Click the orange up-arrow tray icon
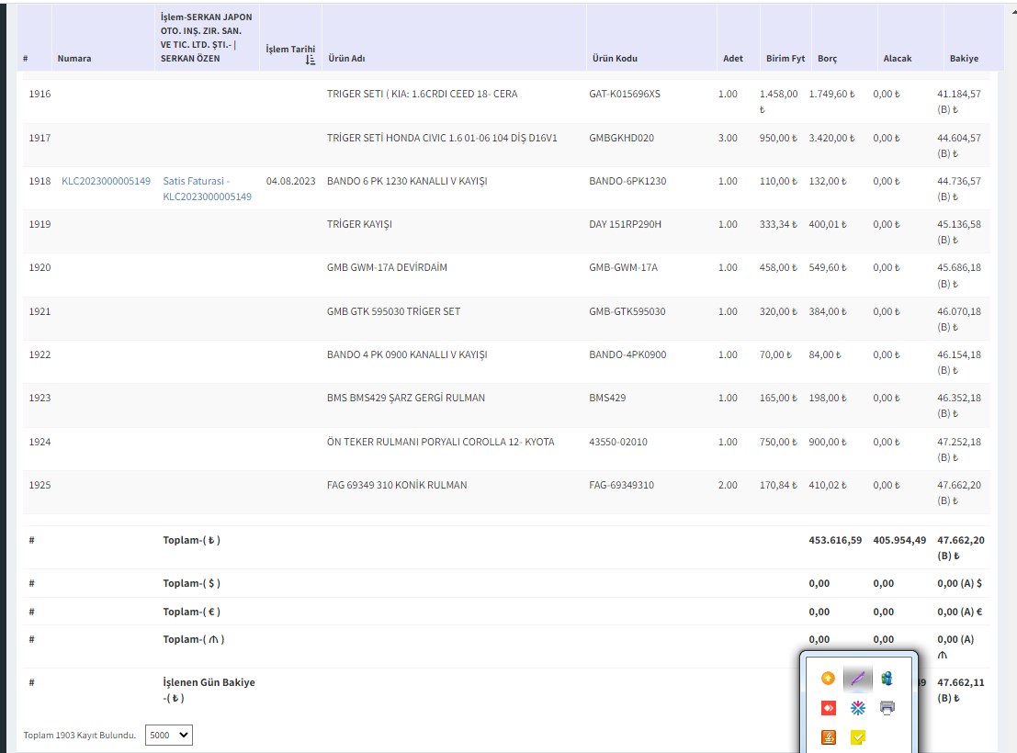Viewport: 1017px width, 753px height. [x=828, y=679]
